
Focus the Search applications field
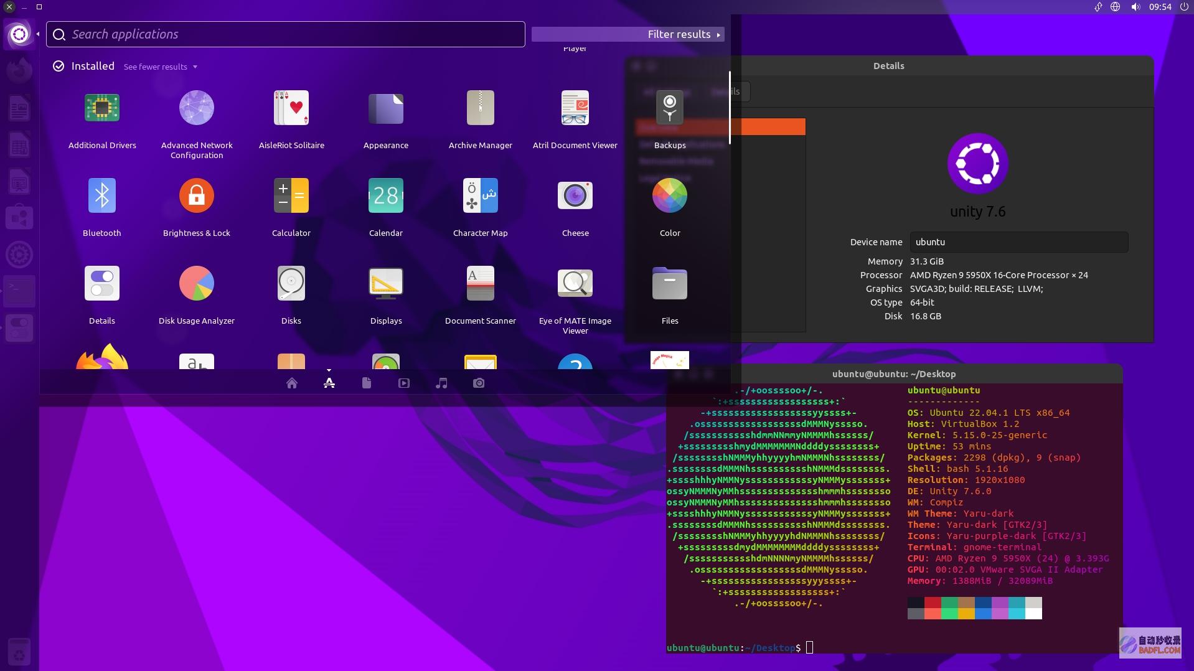286,34
